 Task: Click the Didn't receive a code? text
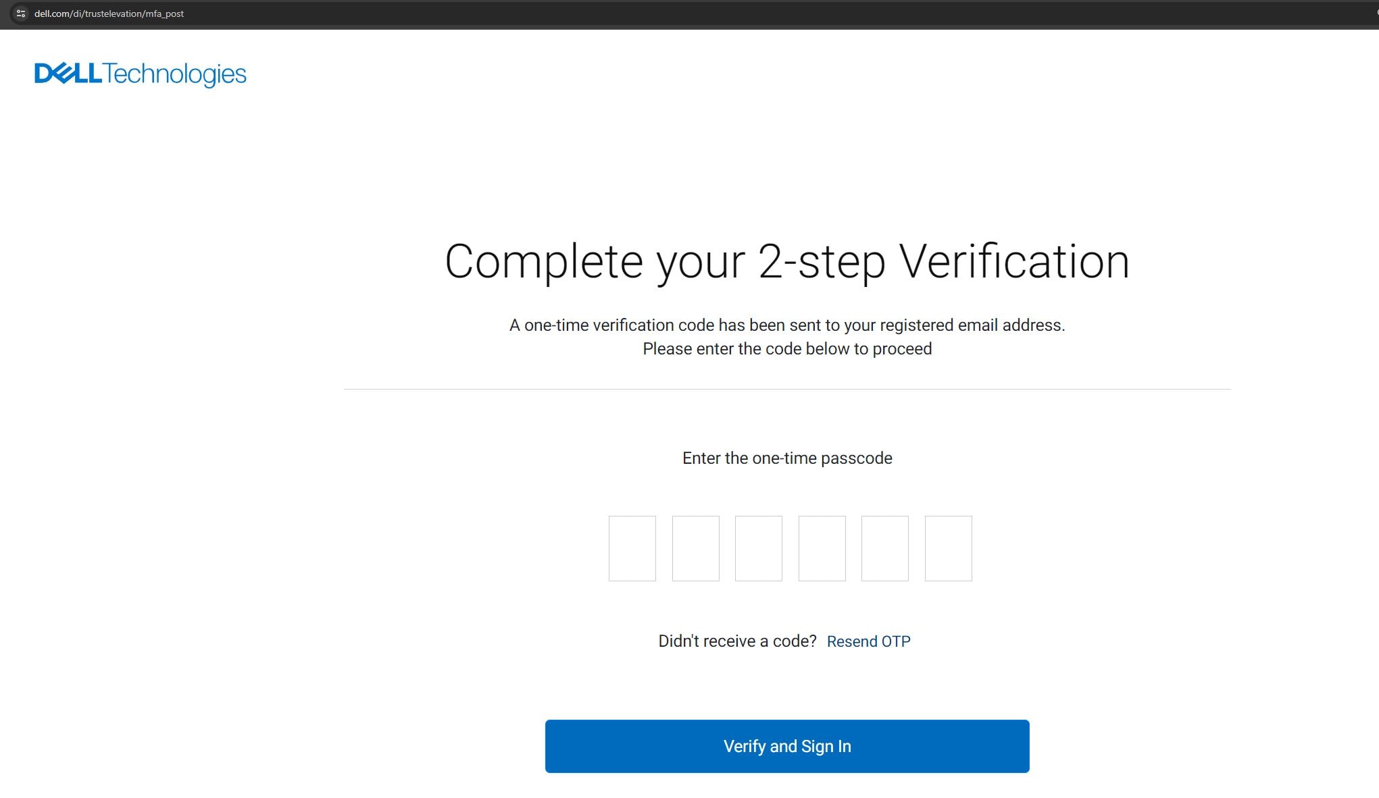737,641
